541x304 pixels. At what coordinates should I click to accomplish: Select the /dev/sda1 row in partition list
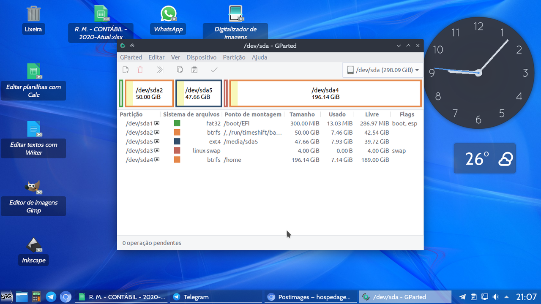point(270,123)
